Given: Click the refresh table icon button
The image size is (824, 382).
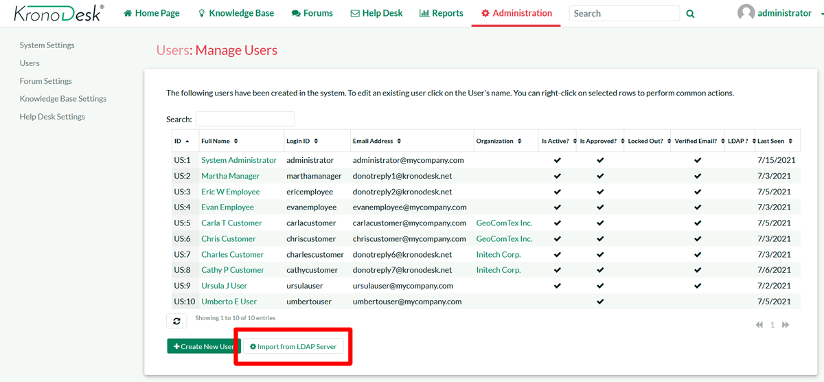Looking at the screenshot, I should pos(176,321).
